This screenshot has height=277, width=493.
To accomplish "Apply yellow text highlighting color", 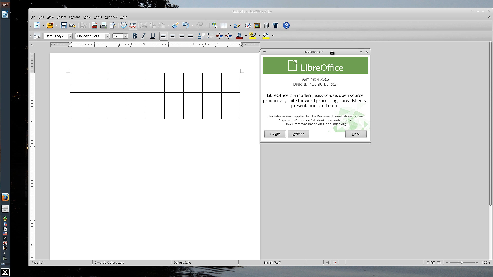I will pos(253,36).
